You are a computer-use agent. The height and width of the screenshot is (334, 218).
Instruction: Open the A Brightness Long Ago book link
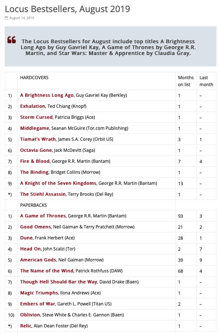click(47, 95)
